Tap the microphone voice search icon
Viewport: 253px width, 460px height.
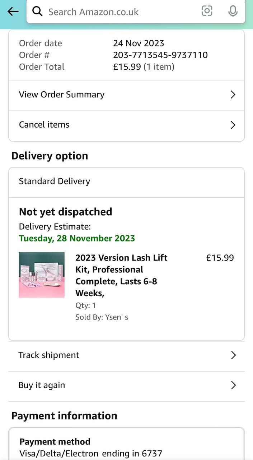point(233,11)
